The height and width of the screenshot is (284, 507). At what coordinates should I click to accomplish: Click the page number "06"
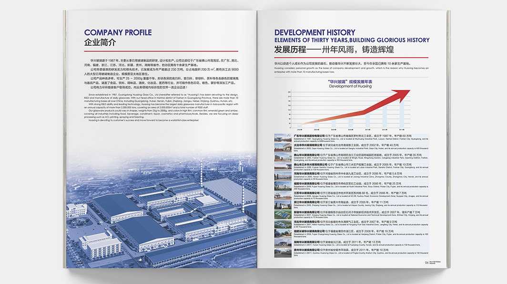coord(427,263)
